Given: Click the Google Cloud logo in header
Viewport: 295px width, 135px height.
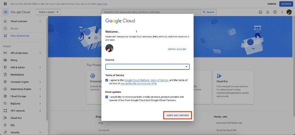Looking at the screenshot, I should tap(20, 12).
